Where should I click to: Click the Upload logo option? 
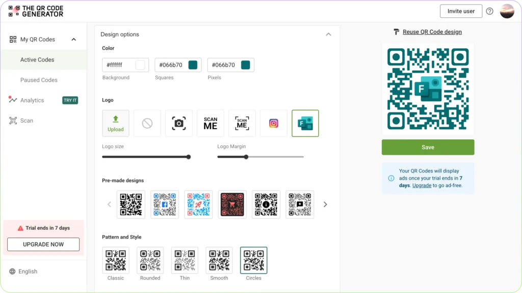point(116,123)
